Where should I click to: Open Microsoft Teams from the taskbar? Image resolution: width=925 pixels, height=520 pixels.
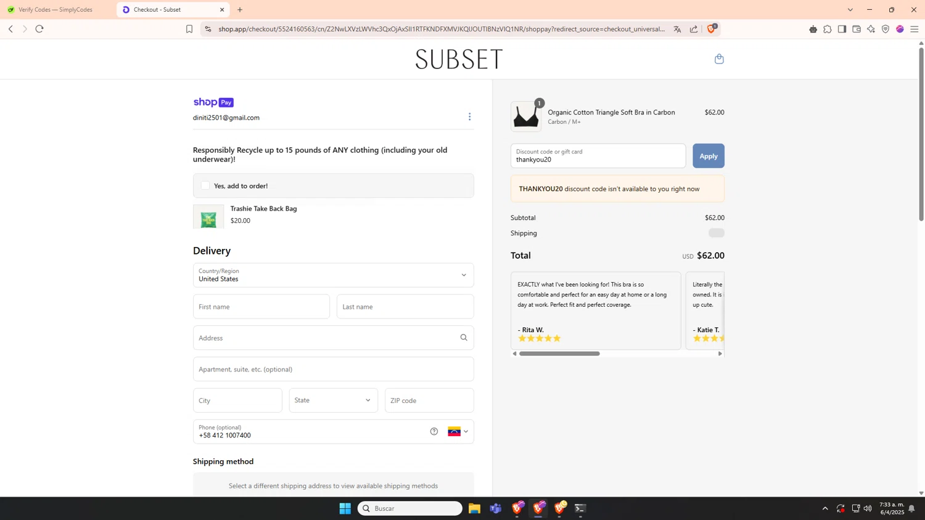point(496,508)
